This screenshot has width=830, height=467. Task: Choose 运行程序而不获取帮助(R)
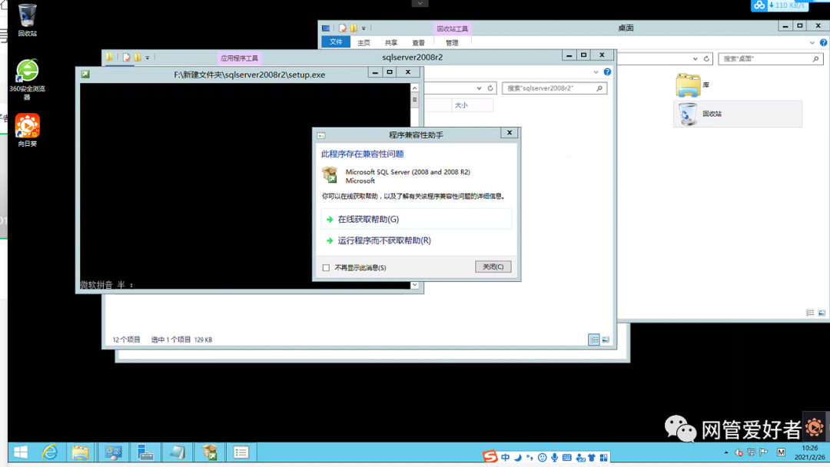tap(384, 240)
